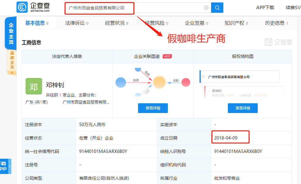Click the 有限责任公司(自然人独资) value

click(x=104, y=178)
